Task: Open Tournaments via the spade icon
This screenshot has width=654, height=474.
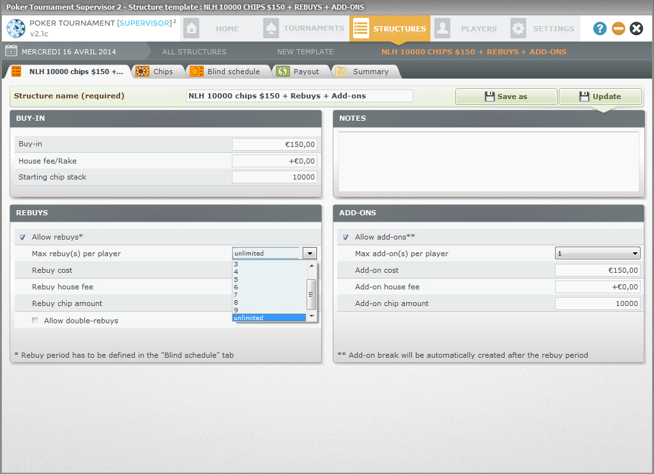Action: pyautogui.click(x=271, y=29)
